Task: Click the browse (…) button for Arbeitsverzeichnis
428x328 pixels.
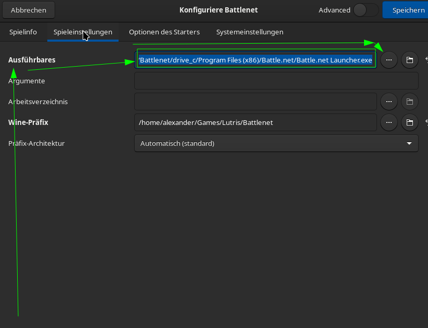Action: (x=388, y=102)
